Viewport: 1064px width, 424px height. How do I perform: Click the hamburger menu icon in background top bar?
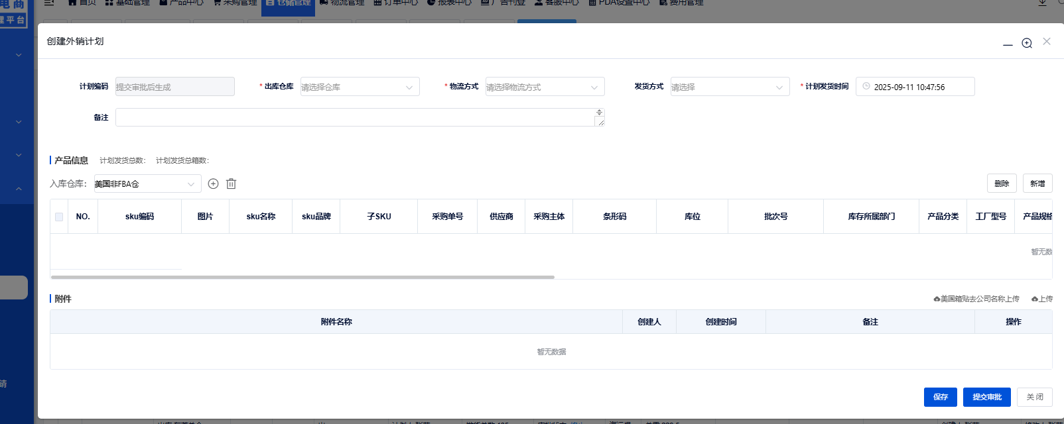[49, 3]
